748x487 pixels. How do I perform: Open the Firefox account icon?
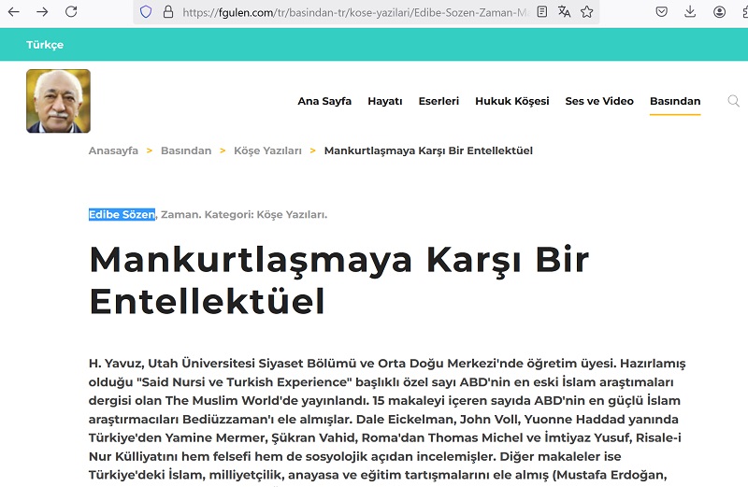pos(719,12)
